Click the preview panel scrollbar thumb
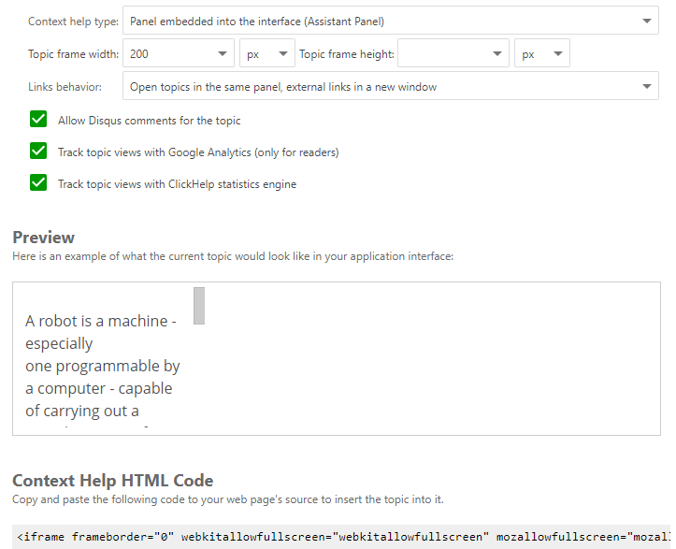Viewport: 676px width, 549px height. [199, 306]
